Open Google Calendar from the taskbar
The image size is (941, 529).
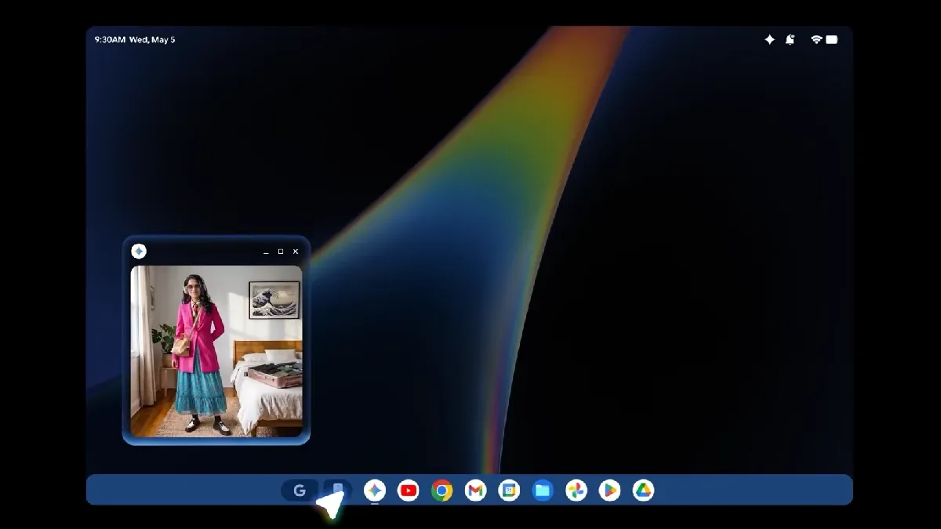[509, 491]
